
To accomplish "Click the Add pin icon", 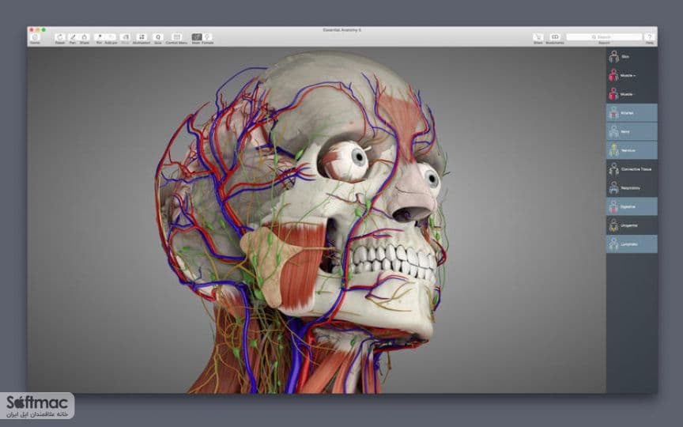I will pyautogui.click(x=111, y=37).
